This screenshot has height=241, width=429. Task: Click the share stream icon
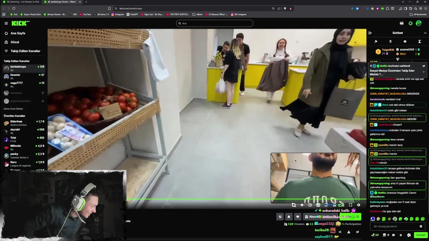(340, 232)
